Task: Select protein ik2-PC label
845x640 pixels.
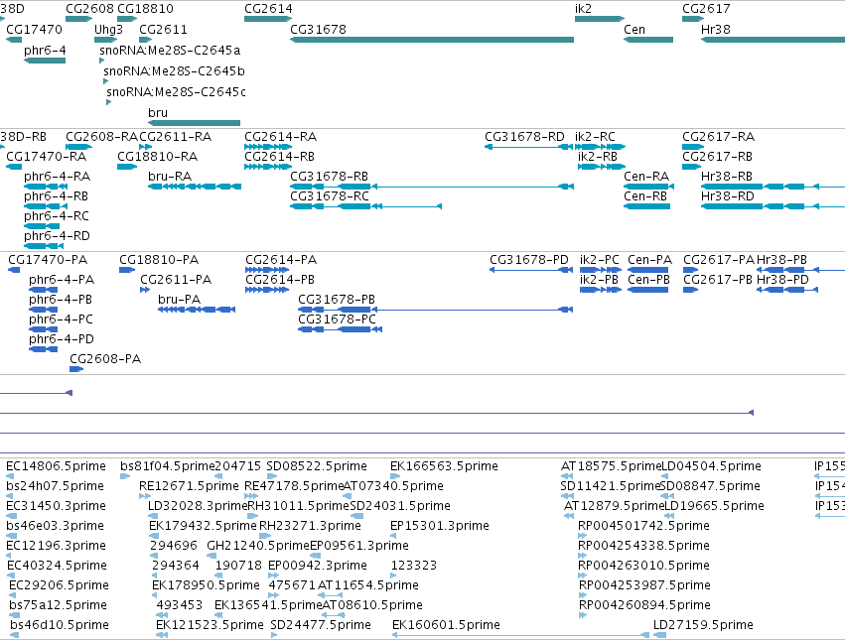Action: pyautogui.click(x=600, y=260)
